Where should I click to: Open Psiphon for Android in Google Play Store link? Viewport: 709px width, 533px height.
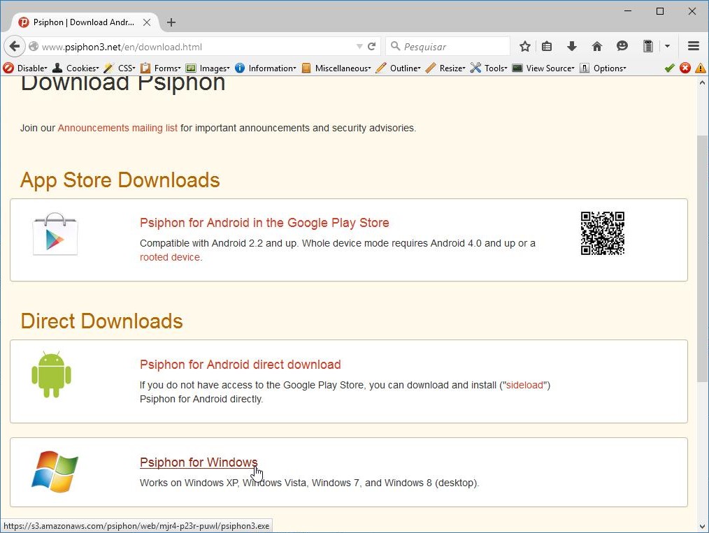pos(264,223)
